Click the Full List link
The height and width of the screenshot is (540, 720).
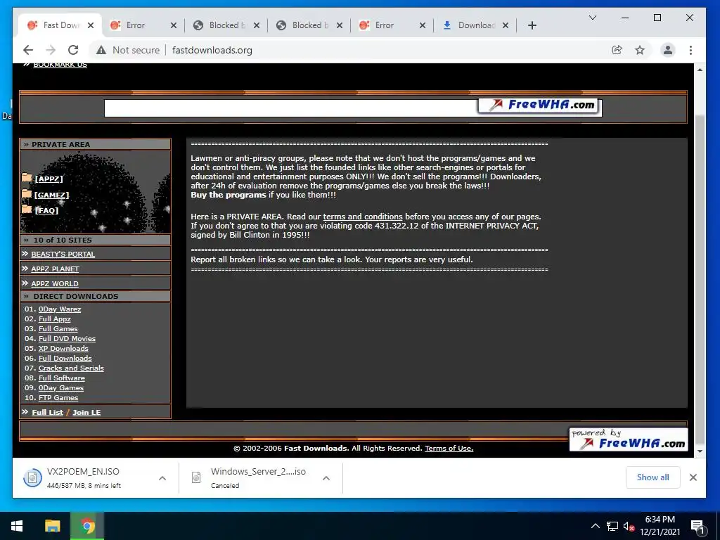[x=47, y=412]
